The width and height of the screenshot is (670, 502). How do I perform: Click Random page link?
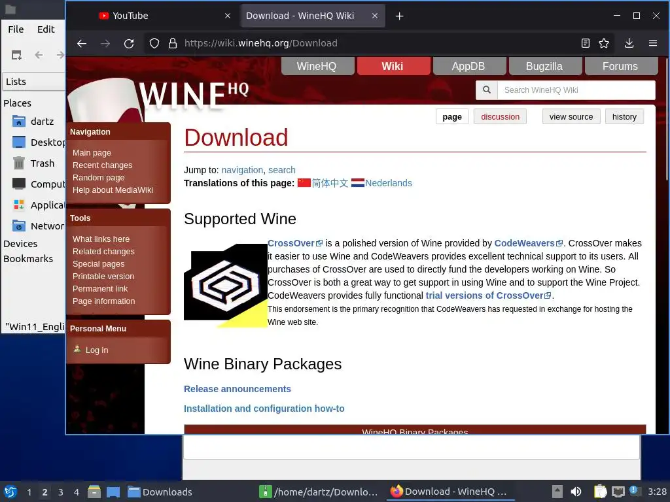tap(99, 178)
